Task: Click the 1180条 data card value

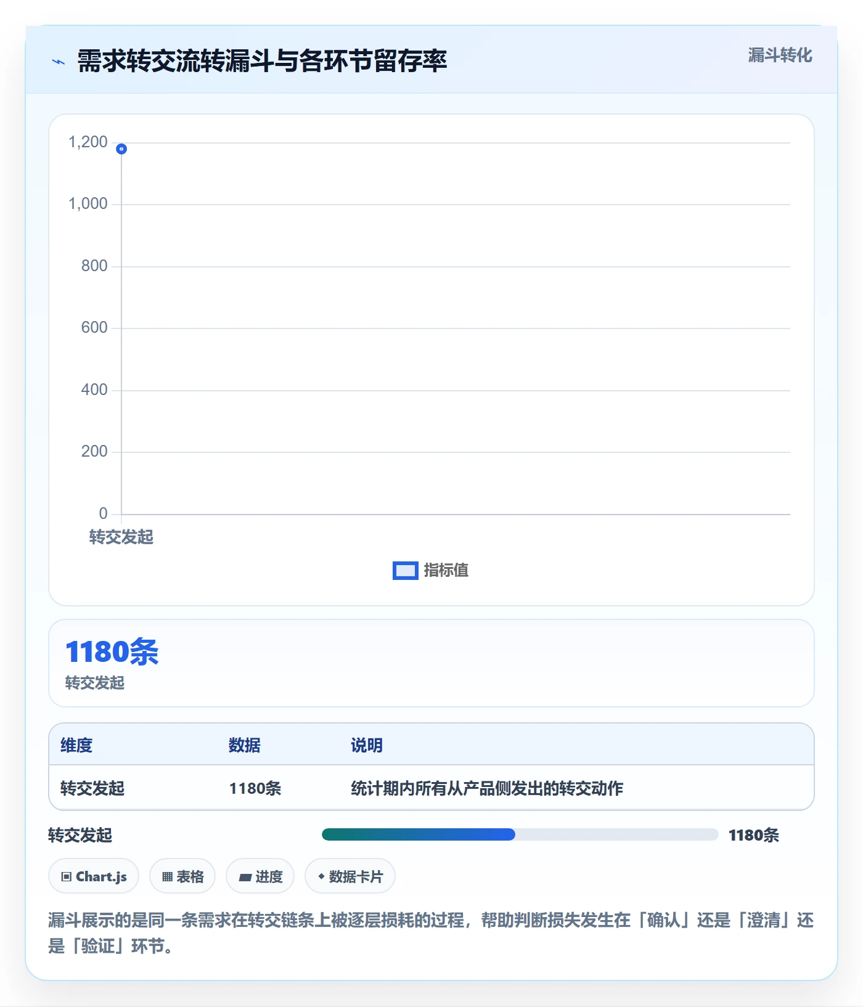Action: (112, 651)
